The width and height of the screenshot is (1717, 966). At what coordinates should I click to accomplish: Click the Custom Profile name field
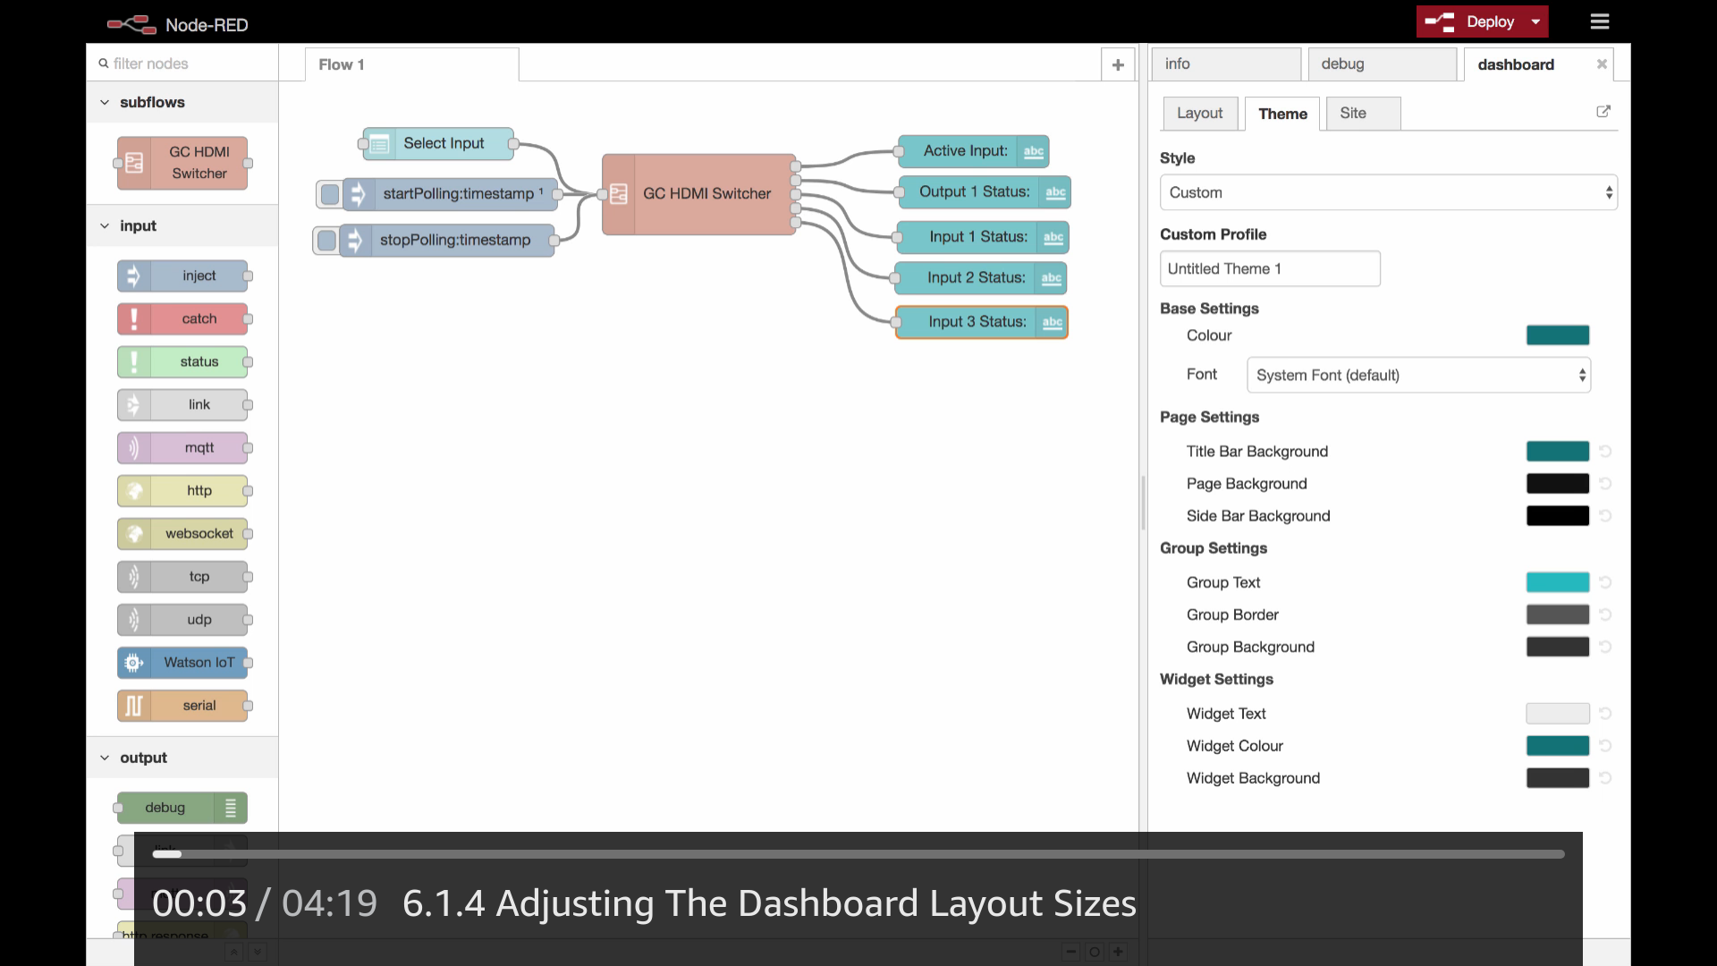[1269, 268]
